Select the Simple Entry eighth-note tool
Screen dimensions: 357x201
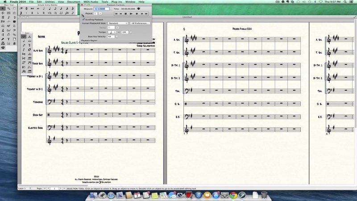click(x=8, y=17)
